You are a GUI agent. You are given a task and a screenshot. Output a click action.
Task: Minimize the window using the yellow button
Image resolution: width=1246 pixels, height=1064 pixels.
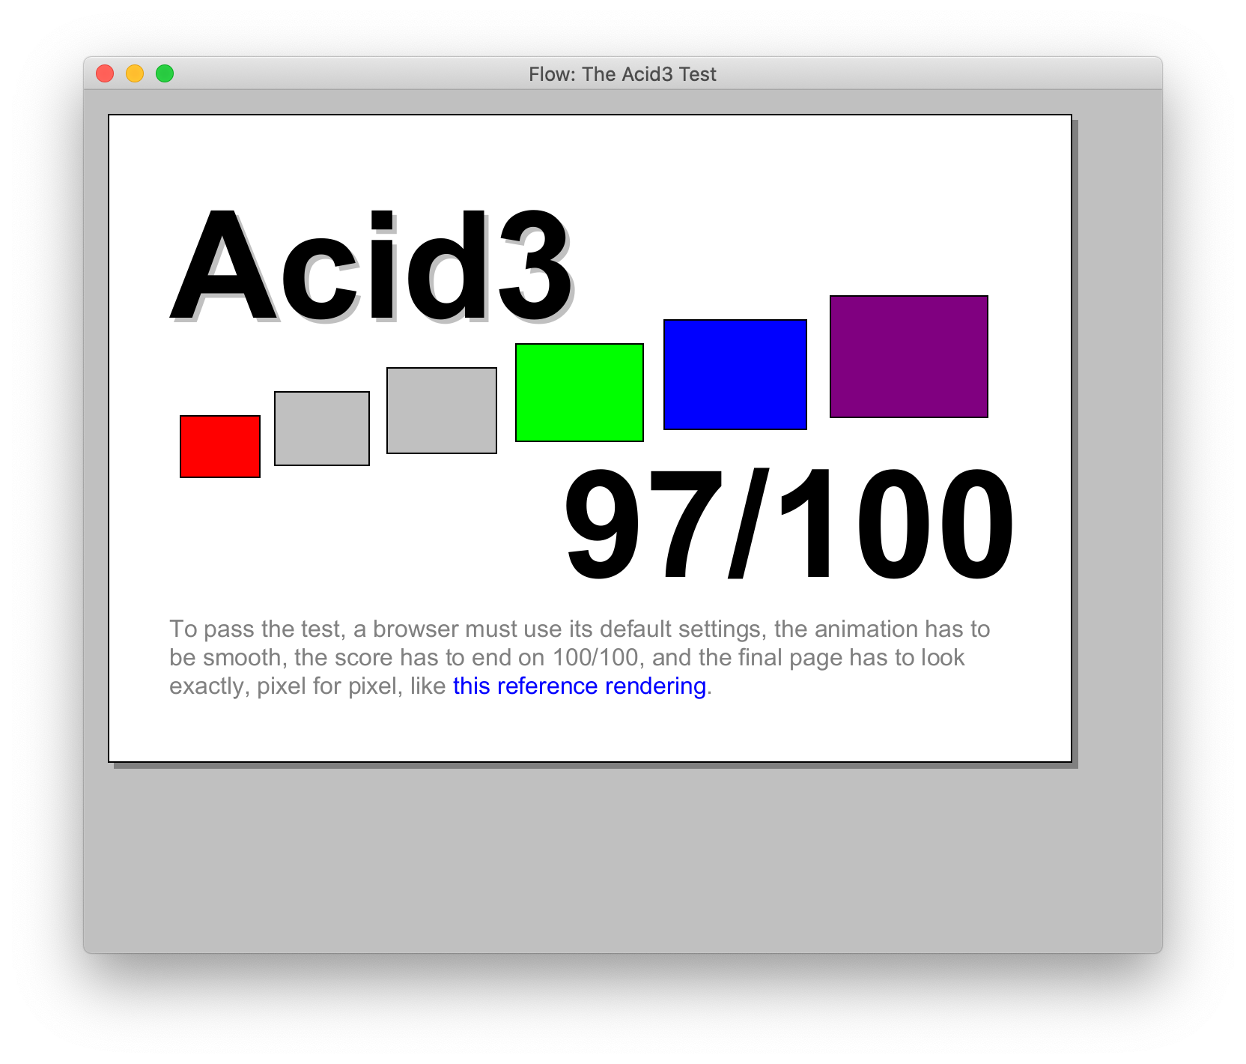pos(135,73)
